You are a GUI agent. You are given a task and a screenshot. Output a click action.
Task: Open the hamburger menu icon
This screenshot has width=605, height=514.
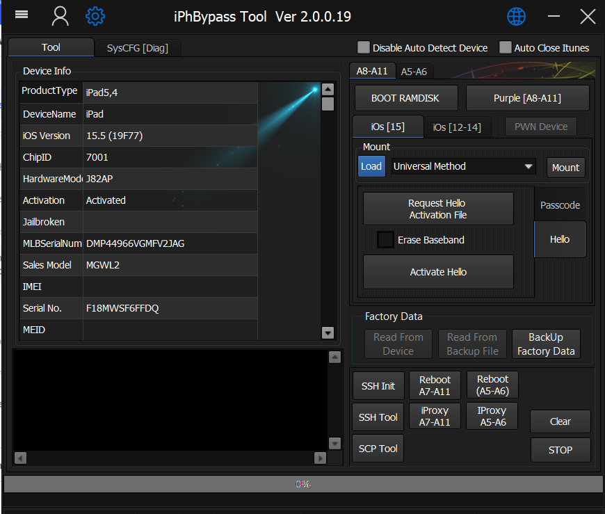tap(22, 15)
